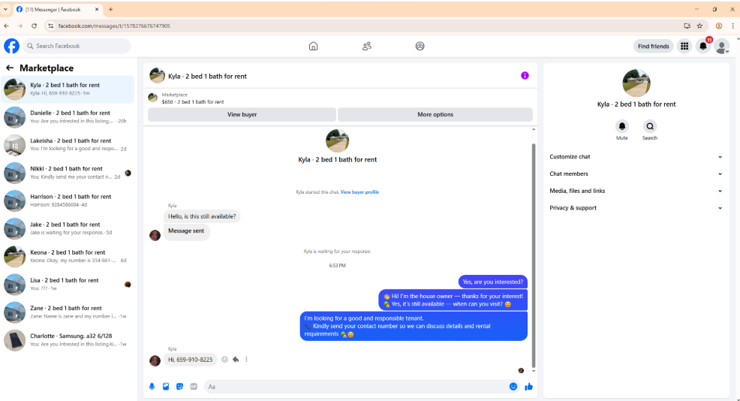Open the Zane conversation
The width and height of the screenshot is (740, 401).
(x=68, y=312)
